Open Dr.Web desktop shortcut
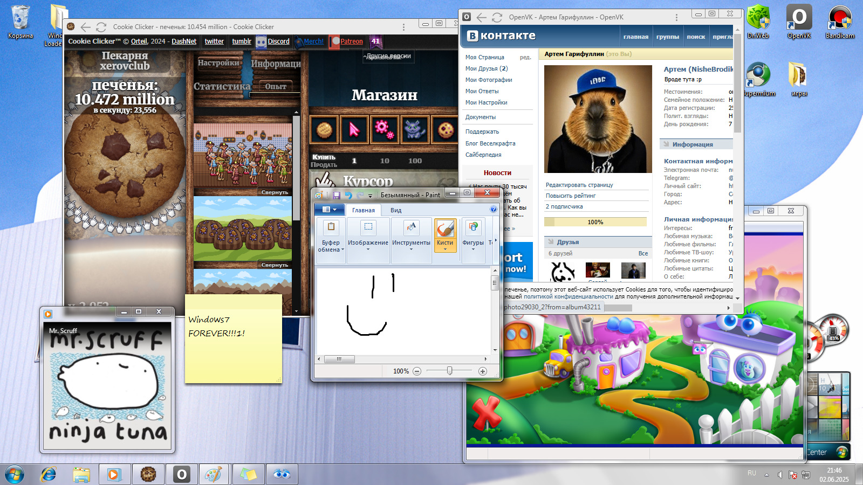The image size is (863, 485). (758, 22)
